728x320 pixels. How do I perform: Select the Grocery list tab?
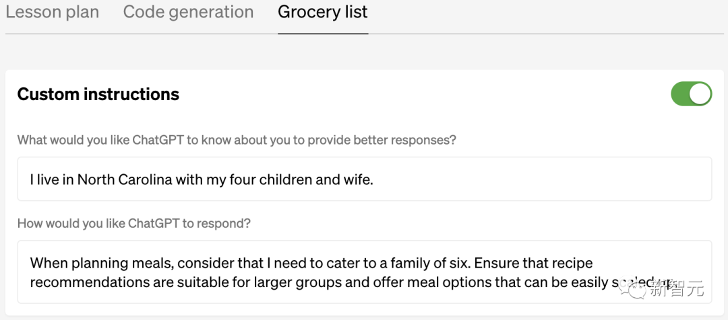(323, 12)
